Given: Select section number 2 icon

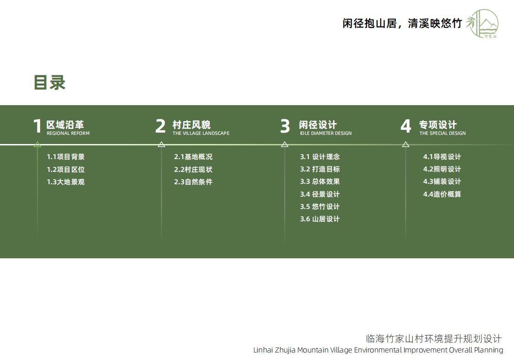Looking at the screenshot, I should click(x=160, y=126).
